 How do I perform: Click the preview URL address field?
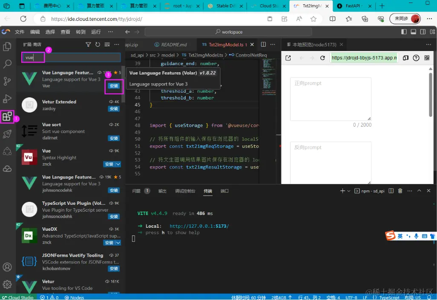pos(364,58)
